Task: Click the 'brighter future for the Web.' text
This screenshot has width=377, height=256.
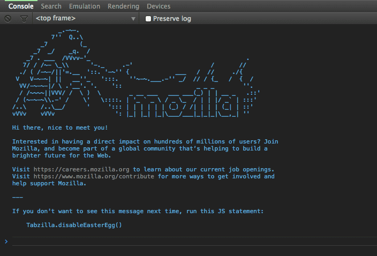Action: 62,155
